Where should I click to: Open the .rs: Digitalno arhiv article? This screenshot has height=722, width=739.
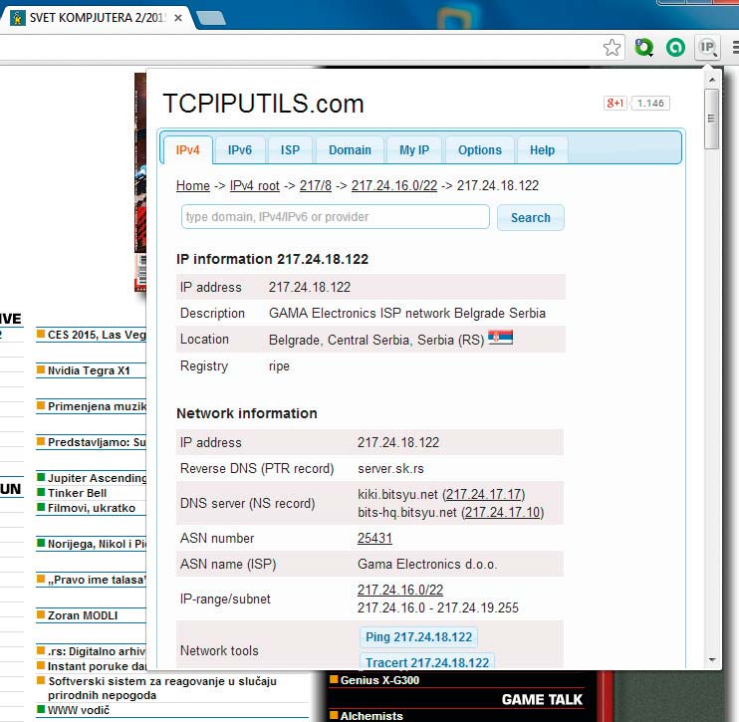(97, 651)
